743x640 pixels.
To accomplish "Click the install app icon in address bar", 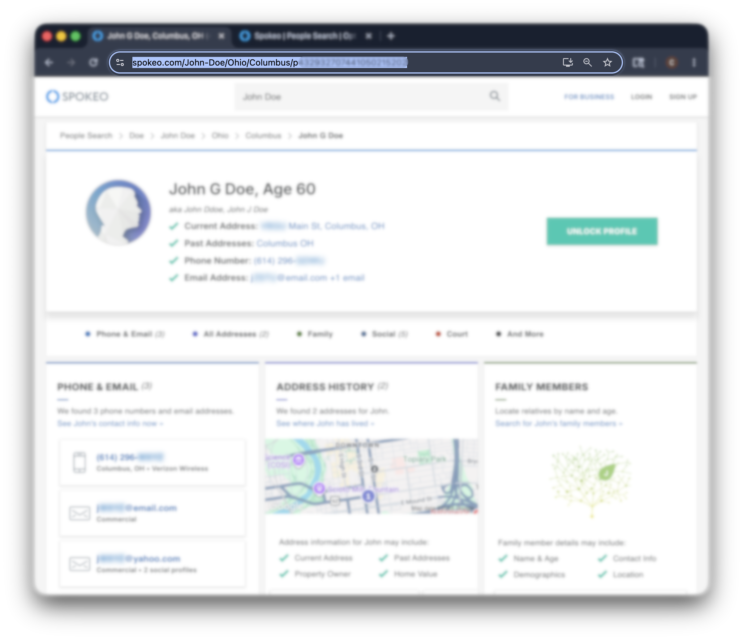I will tap(568, 63).
